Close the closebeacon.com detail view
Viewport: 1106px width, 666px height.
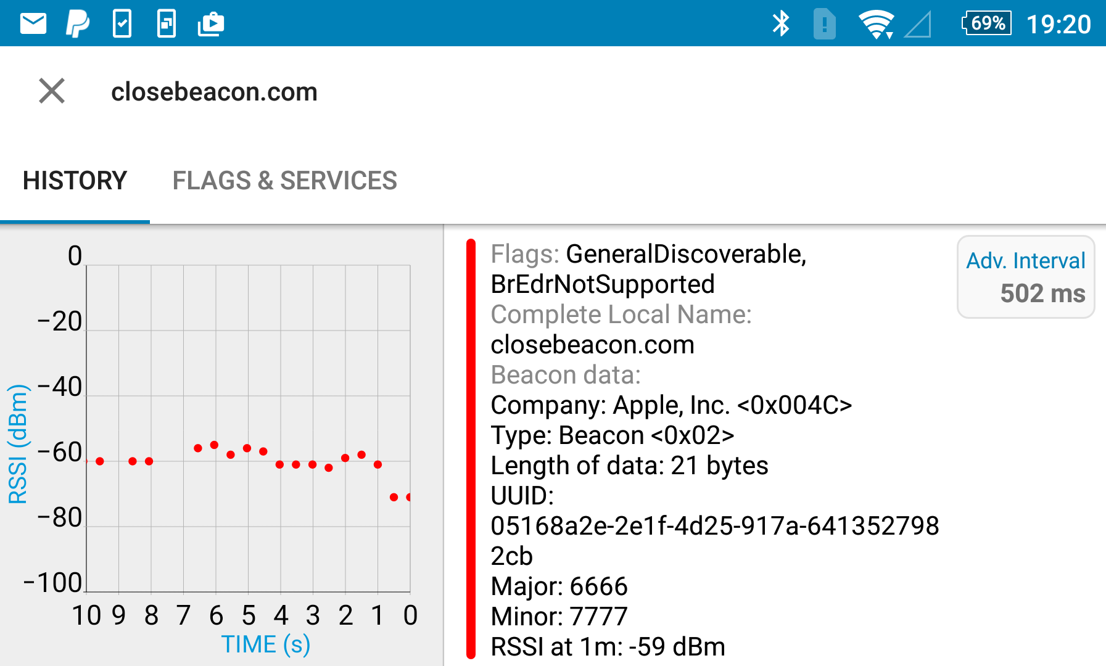(52, 91)
